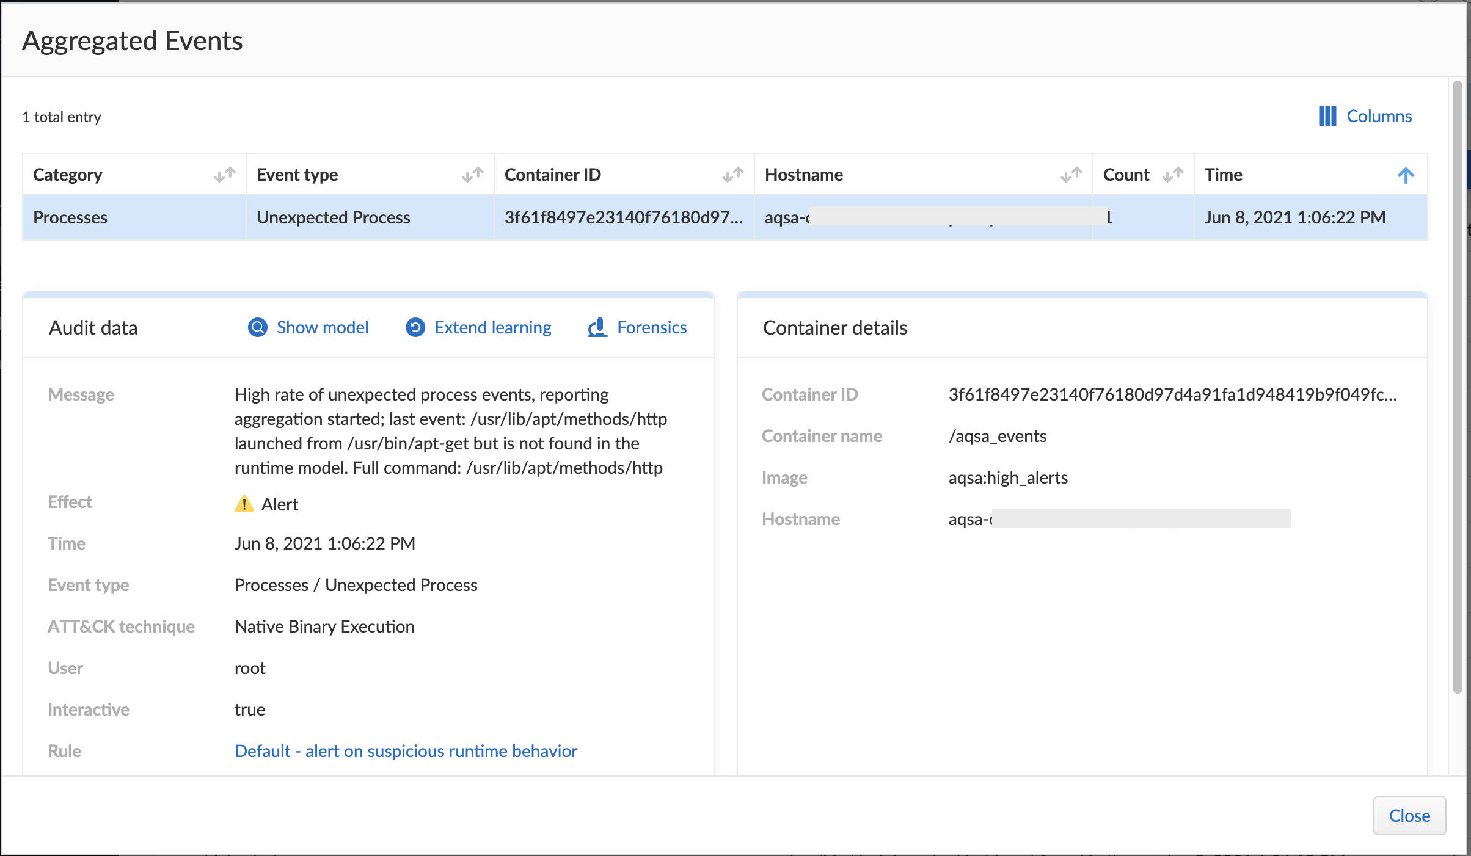1471x856 pixels.
Task: Sort by Event type column arrows
Action: tap(473, 175)
